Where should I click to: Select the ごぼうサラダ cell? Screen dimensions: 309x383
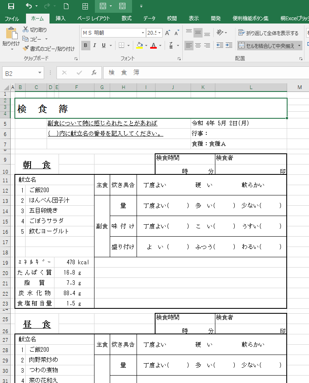(x=60, y=221)
